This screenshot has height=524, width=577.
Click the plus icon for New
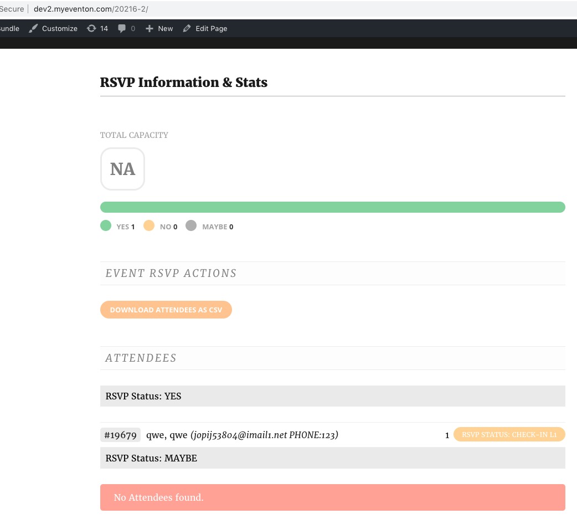coord(150,29)
